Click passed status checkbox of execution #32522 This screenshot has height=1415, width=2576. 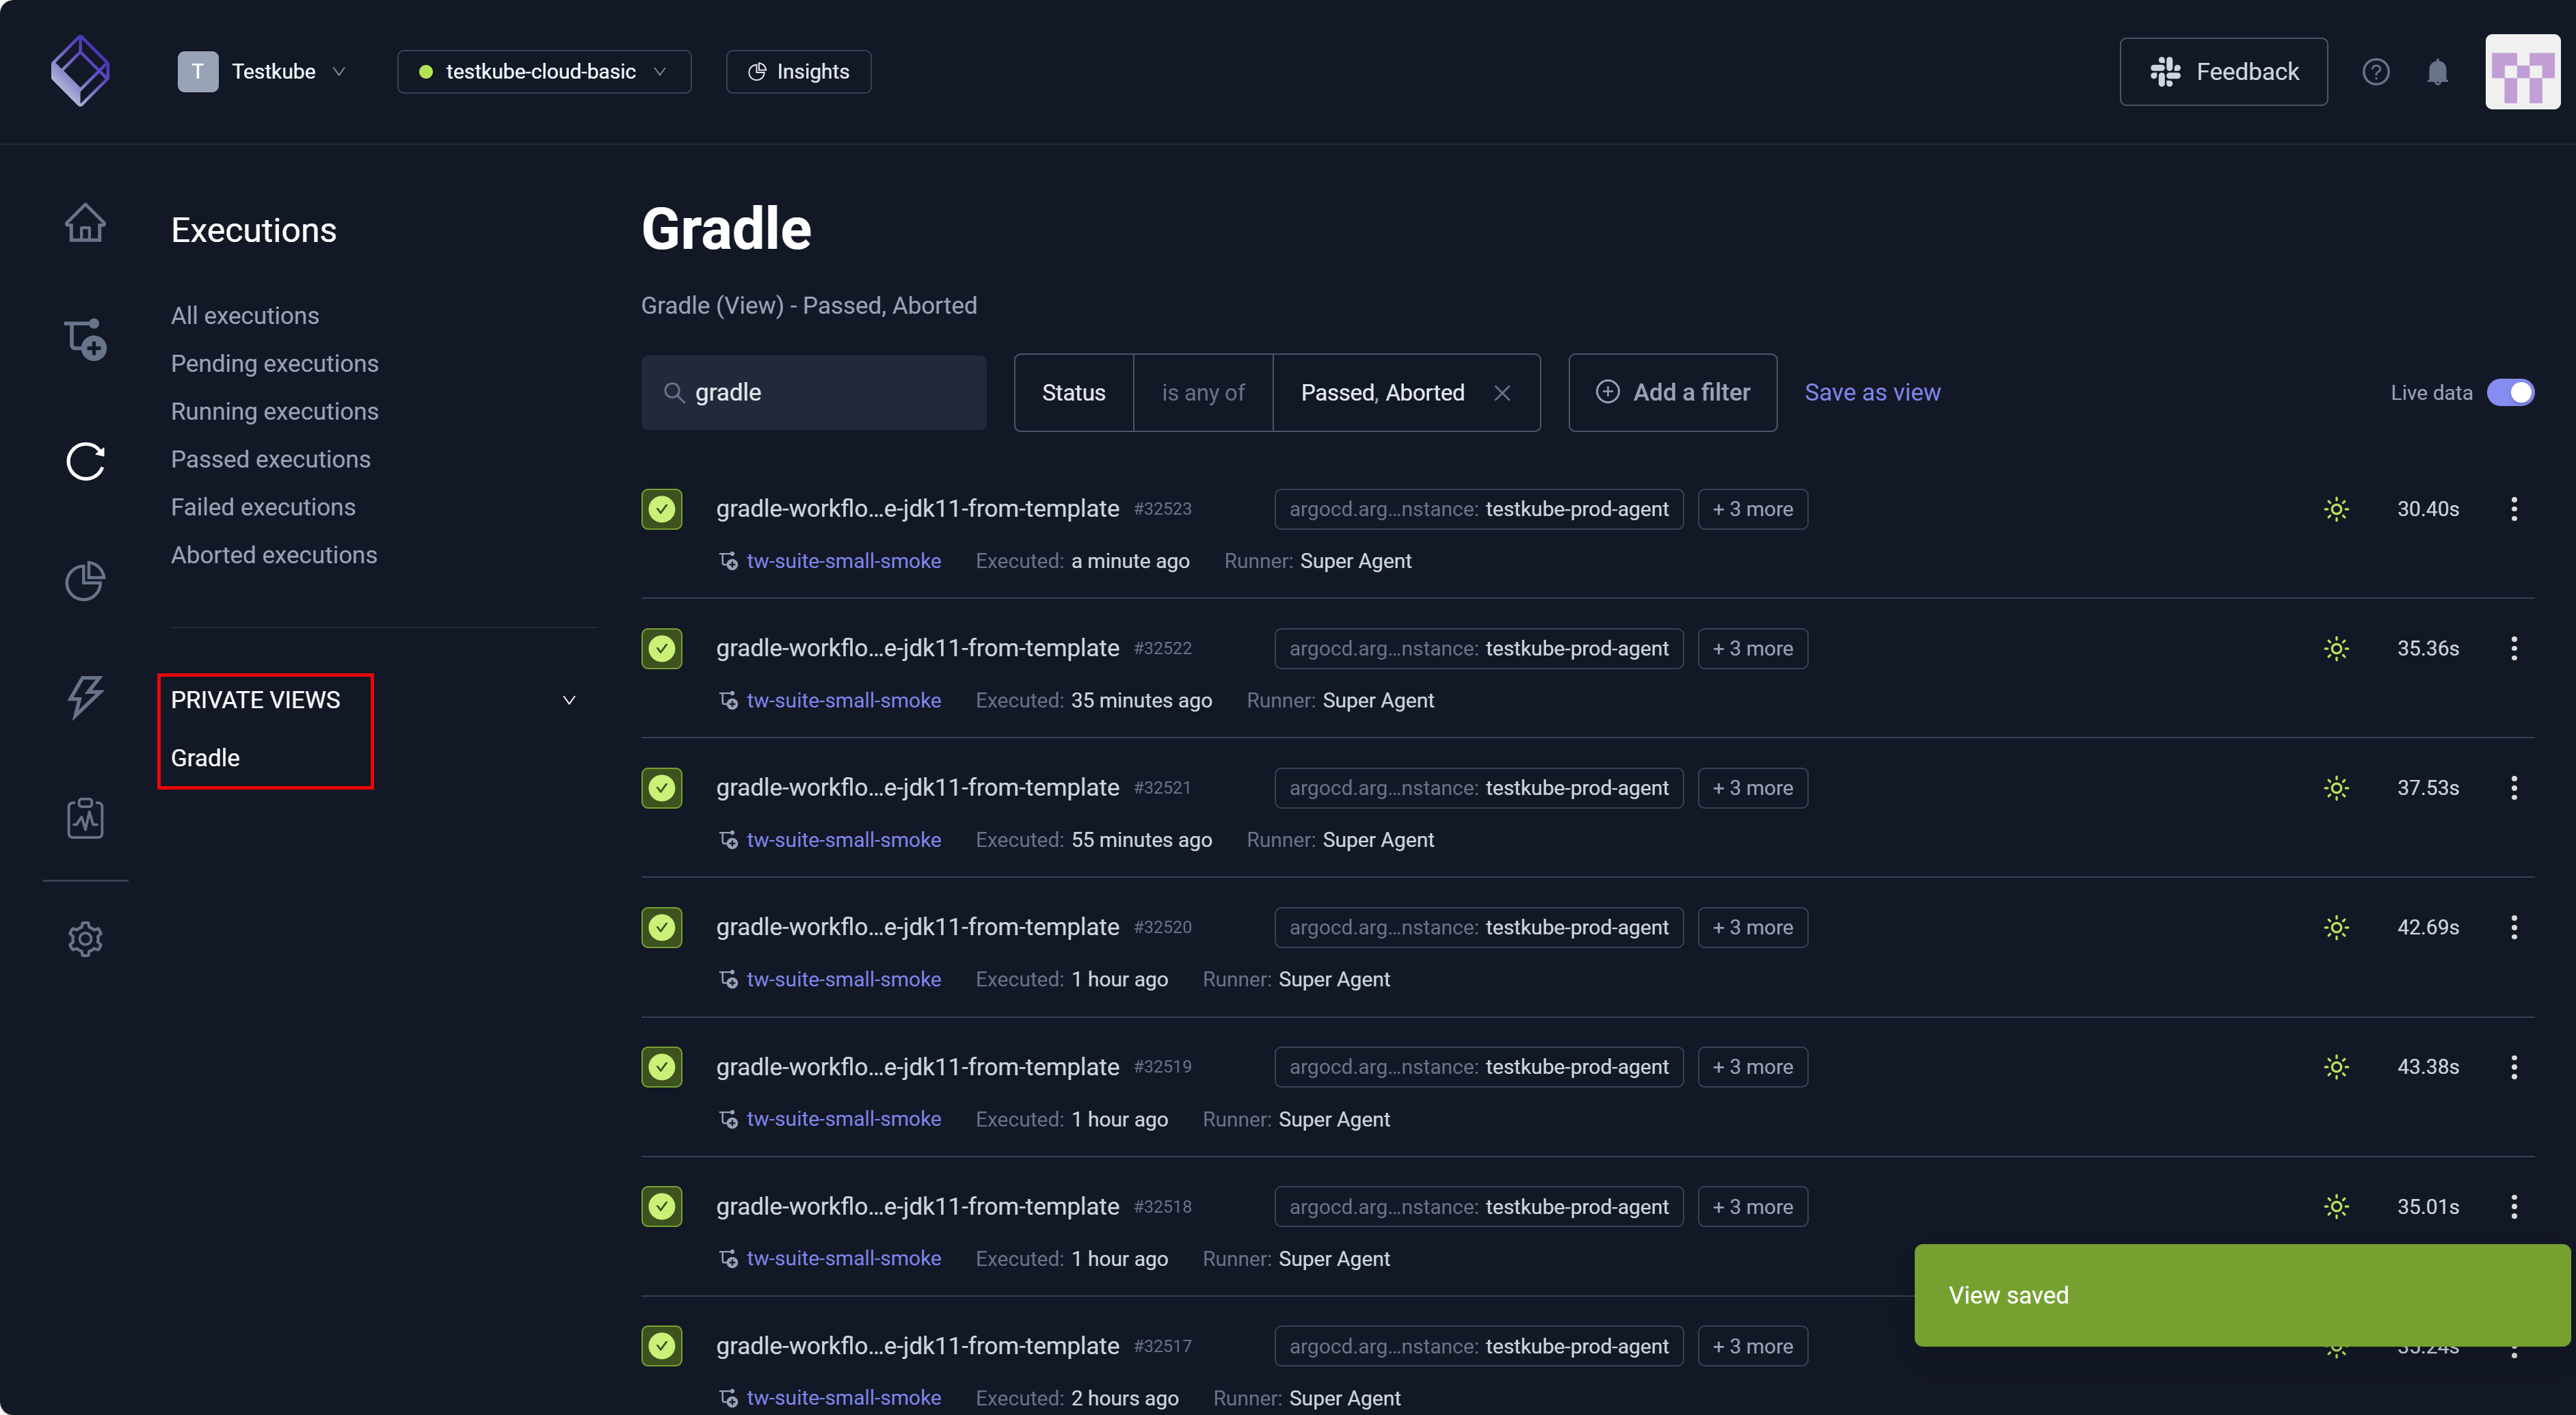662,649
